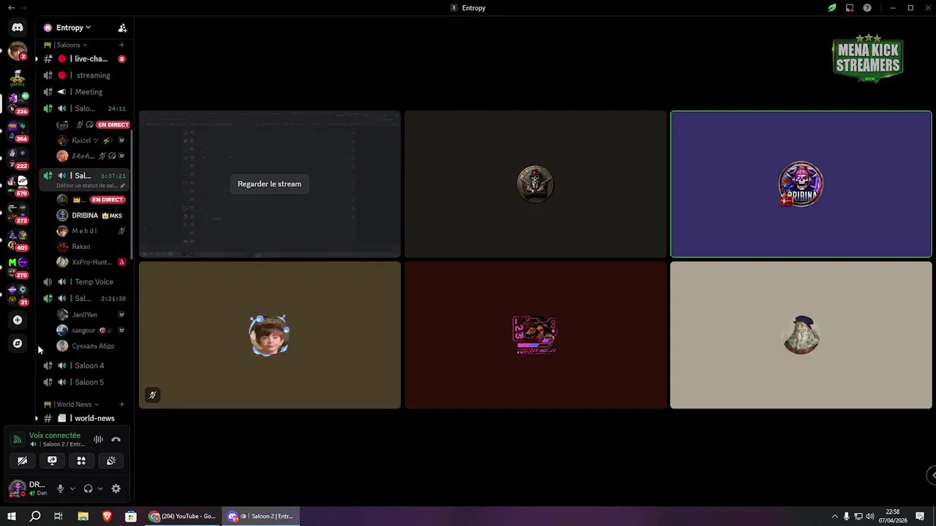Focus the bearded old man avatar tile
This screenshot has width=936, height=526.
click(801, 335)
